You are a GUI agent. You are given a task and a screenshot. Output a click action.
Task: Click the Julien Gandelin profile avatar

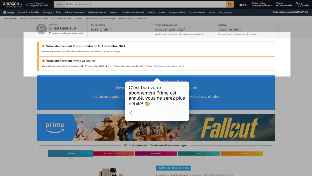[x=41, y=29]
